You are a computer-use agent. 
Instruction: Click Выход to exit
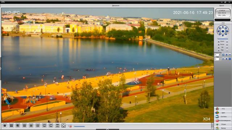coord(223,128)
